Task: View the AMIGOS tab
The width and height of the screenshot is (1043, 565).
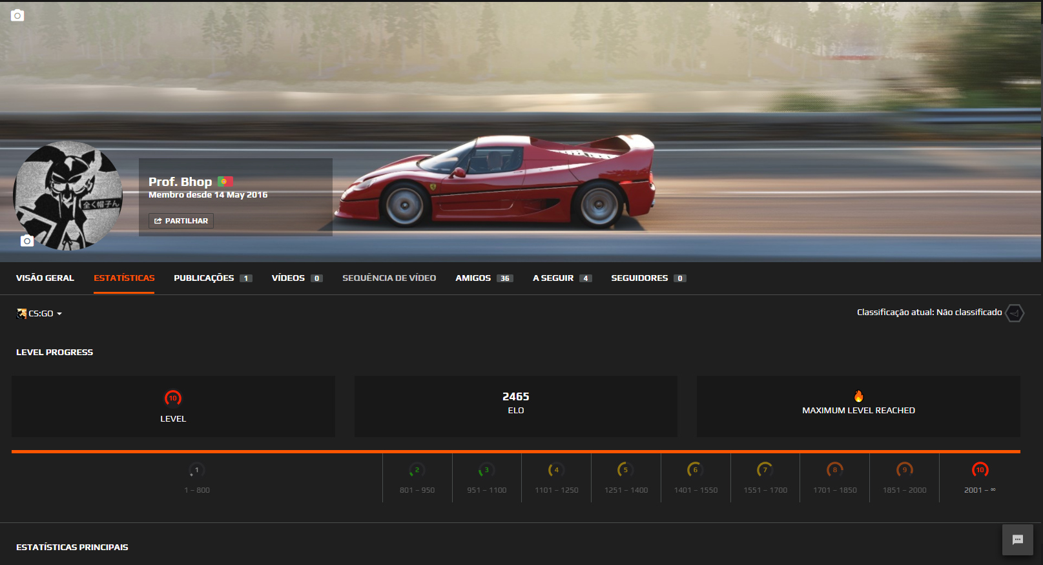Action: click(x=484, y=278)
